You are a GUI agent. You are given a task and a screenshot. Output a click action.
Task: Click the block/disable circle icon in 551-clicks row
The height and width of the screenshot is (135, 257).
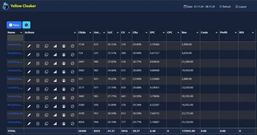click(73, 80)
